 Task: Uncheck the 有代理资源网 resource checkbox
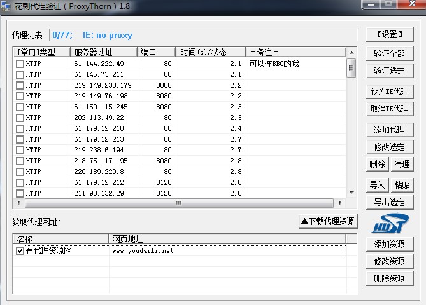point(20,250)
